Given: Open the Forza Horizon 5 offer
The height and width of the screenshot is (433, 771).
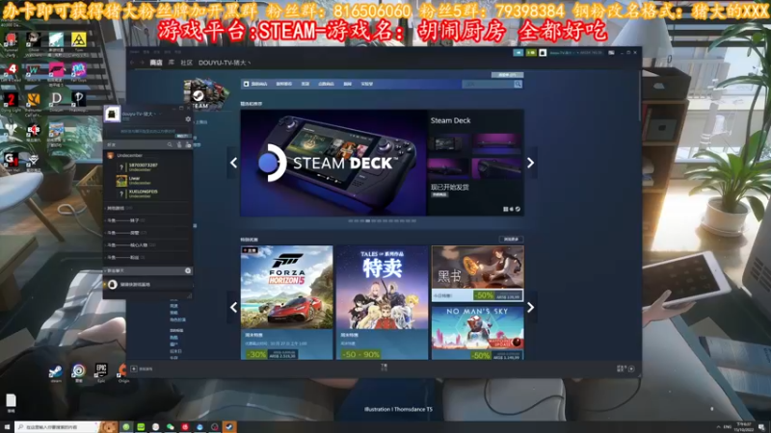Looking at the screenshot, I should click(x=286, y=302).
